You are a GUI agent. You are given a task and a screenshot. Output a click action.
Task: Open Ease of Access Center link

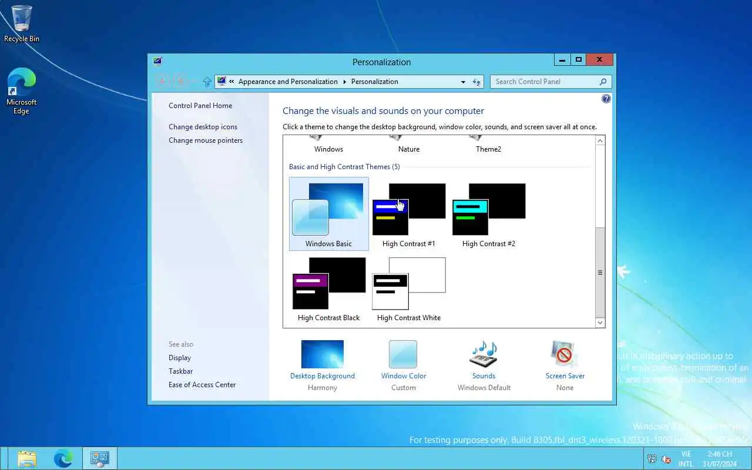pos(202,385)
